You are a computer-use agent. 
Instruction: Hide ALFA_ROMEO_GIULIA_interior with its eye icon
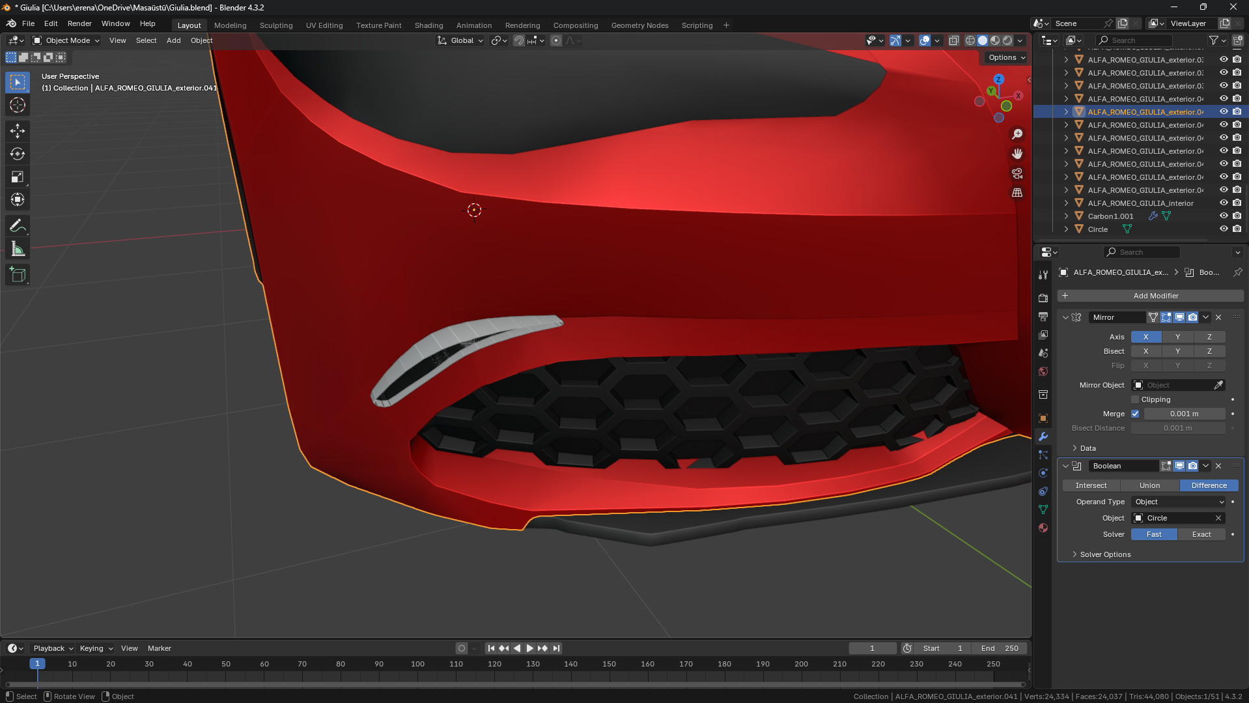click(1224, 203)
